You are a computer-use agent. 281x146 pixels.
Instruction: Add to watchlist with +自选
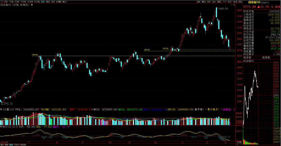tap(235, 2)
